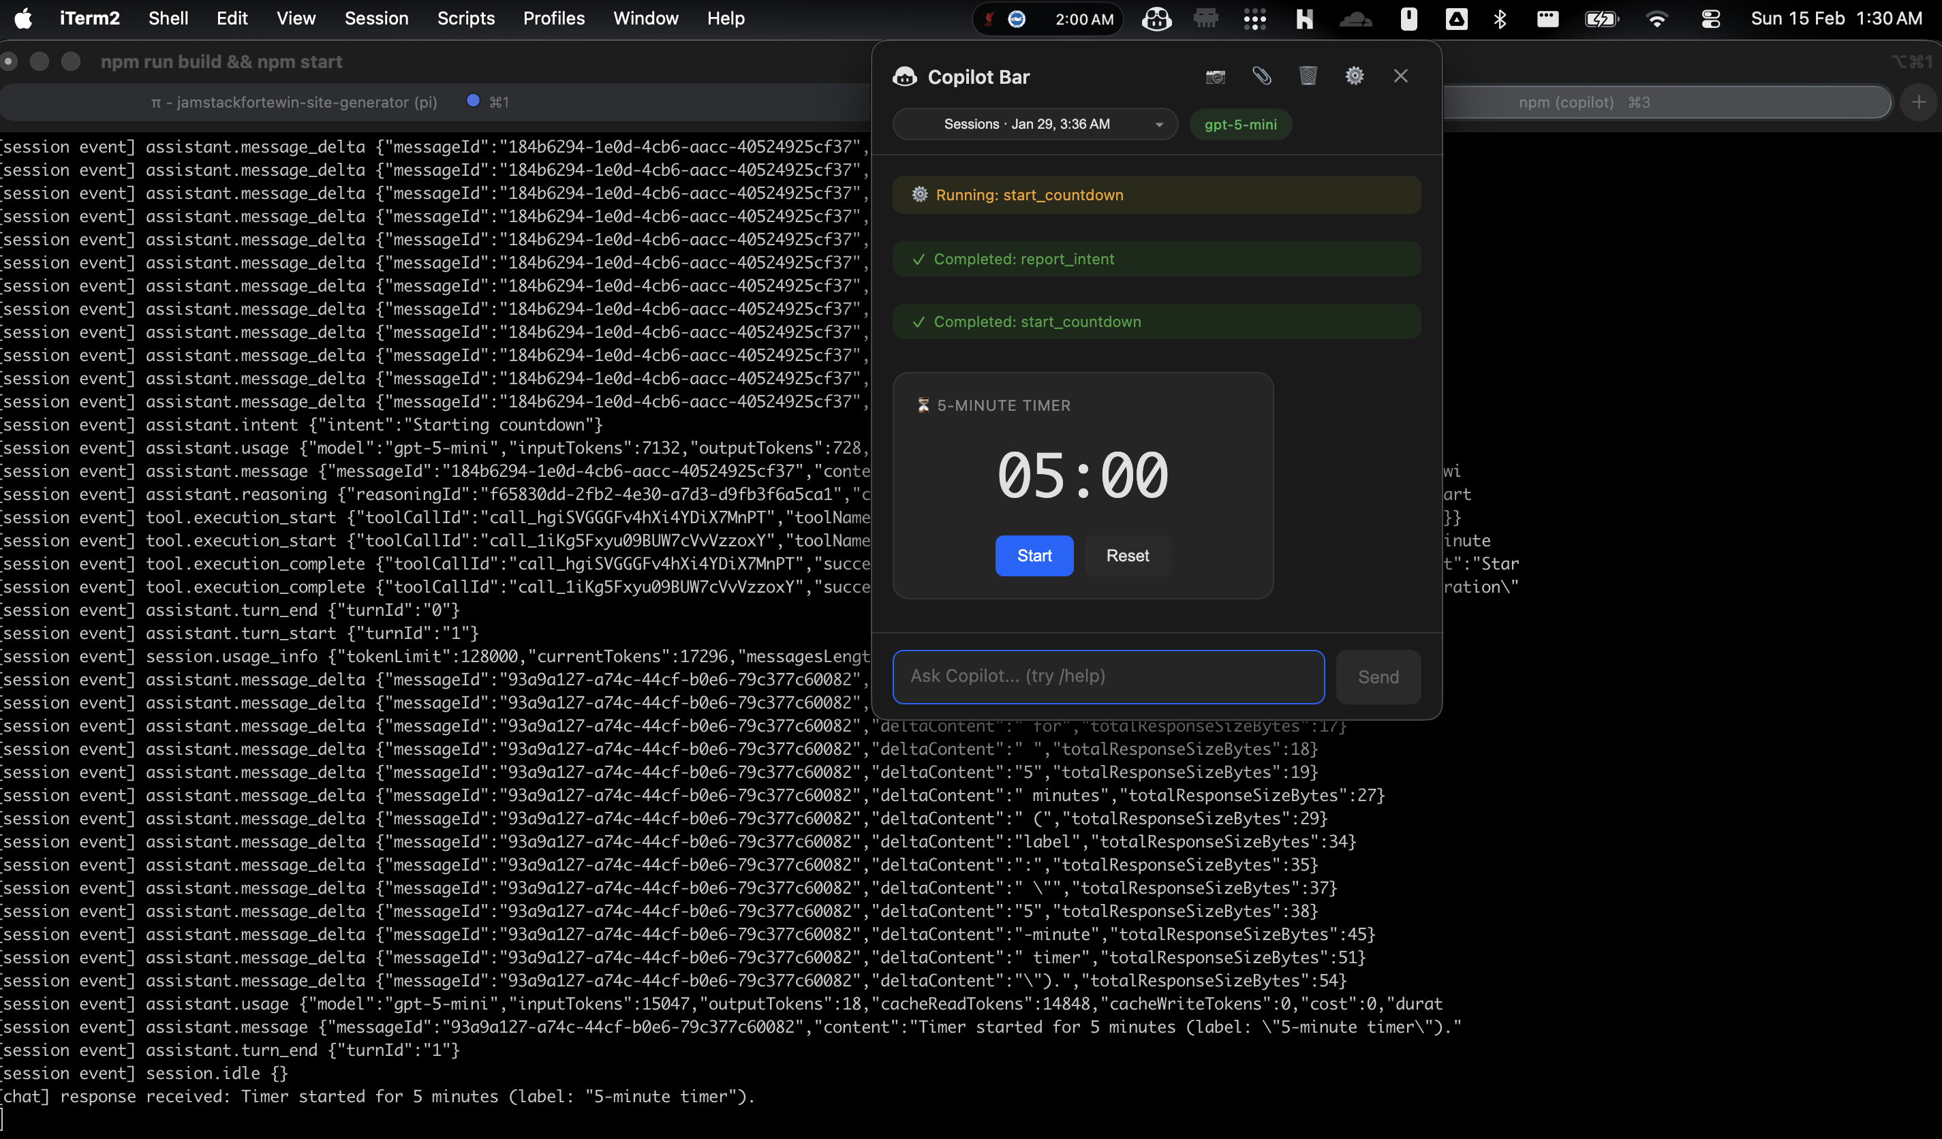Clear the conversation using the trash icon
Screen dimensions: 1942x1139
click(x=1308, y=76)
